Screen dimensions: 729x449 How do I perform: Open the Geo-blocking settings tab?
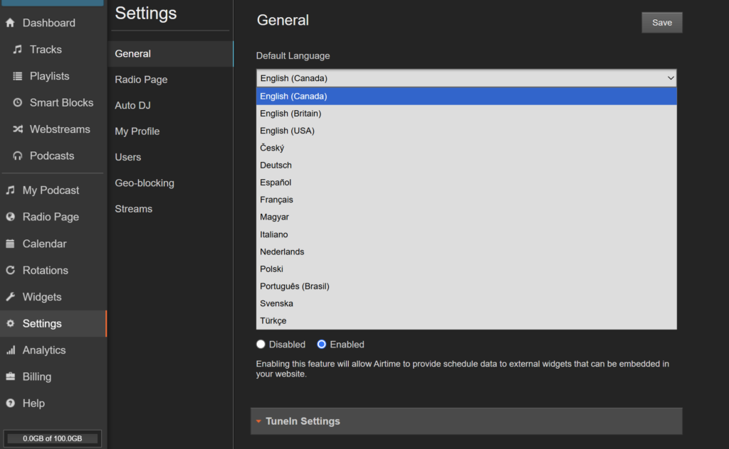tap(170, 183)
